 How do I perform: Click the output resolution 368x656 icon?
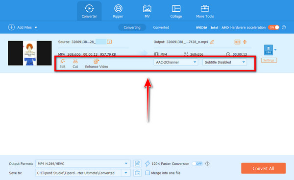[186, 54]
